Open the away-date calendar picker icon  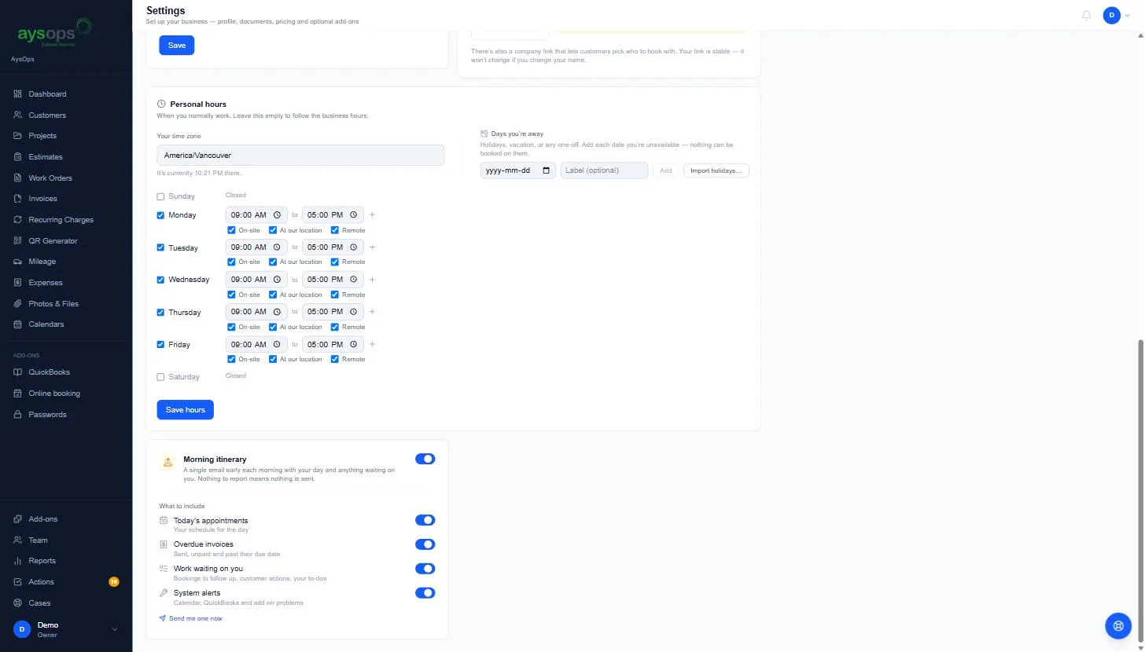coord(547,170)
